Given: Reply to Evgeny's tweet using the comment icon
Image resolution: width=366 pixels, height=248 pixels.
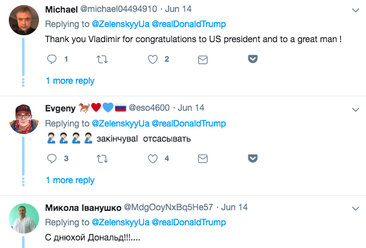Looking at the screenshot, I should click(52, 159).
